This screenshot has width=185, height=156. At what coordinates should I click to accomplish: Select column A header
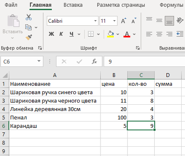55,75
